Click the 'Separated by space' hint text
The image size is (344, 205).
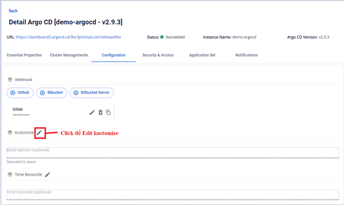[21, 162]
